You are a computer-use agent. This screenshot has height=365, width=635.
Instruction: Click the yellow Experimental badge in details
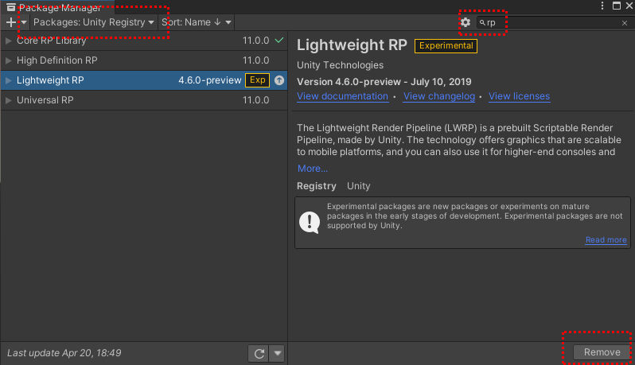pyautogui.click(x=446, y=46)
